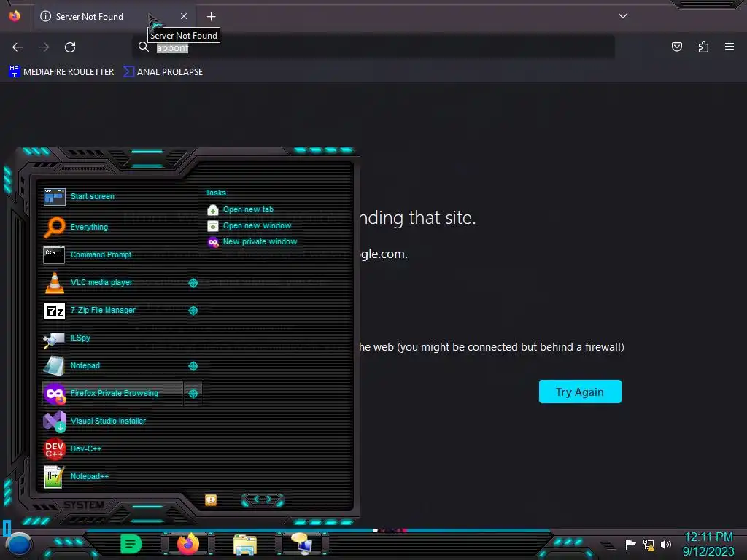This screenshot has width=747, height=560.
Task: Open MEDIAFIRE ROULETTER bookmark
Action: (61, 72)
